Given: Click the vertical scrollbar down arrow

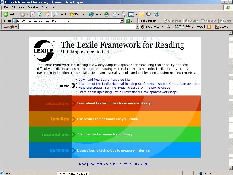Looking at the screenshot, I should [231, 168].
